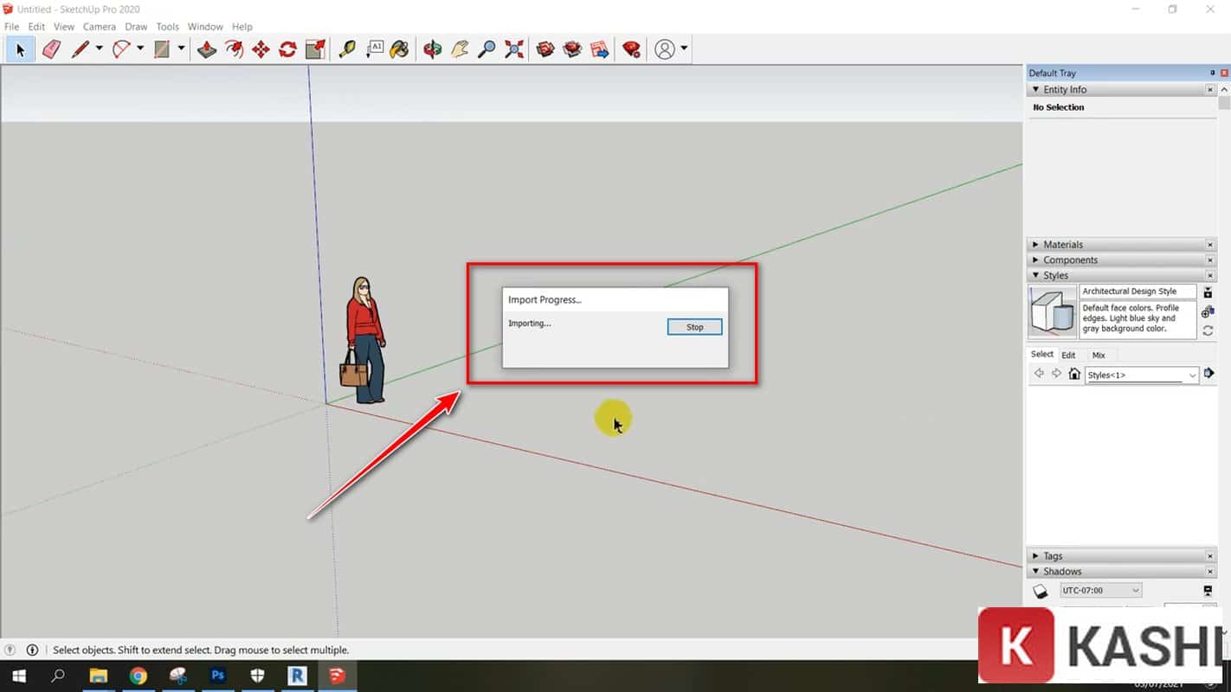The width and height of the screenshot is (1231, 692).
Task: Select the Zoom Extents tool
Action: tap(514, 49)
